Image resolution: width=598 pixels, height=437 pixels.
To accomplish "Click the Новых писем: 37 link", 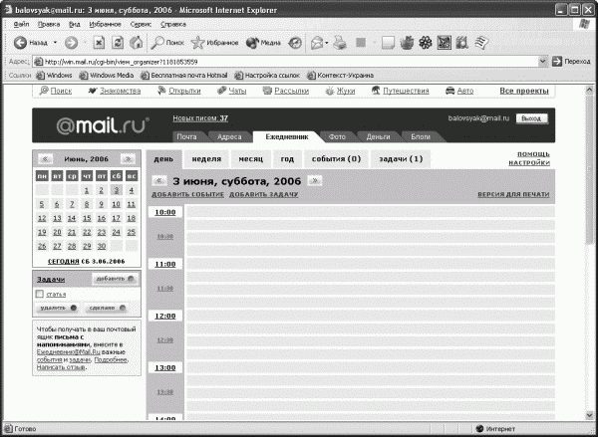I will pos(200,118).
